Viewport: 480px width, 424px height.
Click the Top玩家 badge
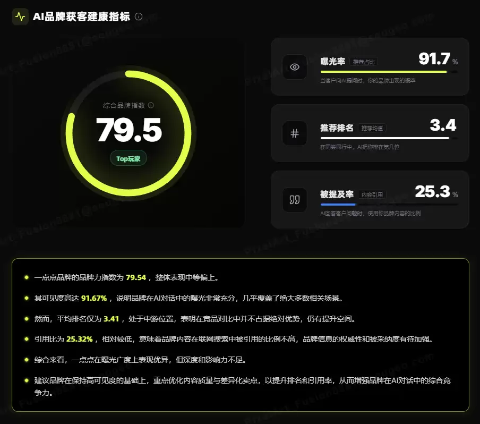[x=128, y=158]
